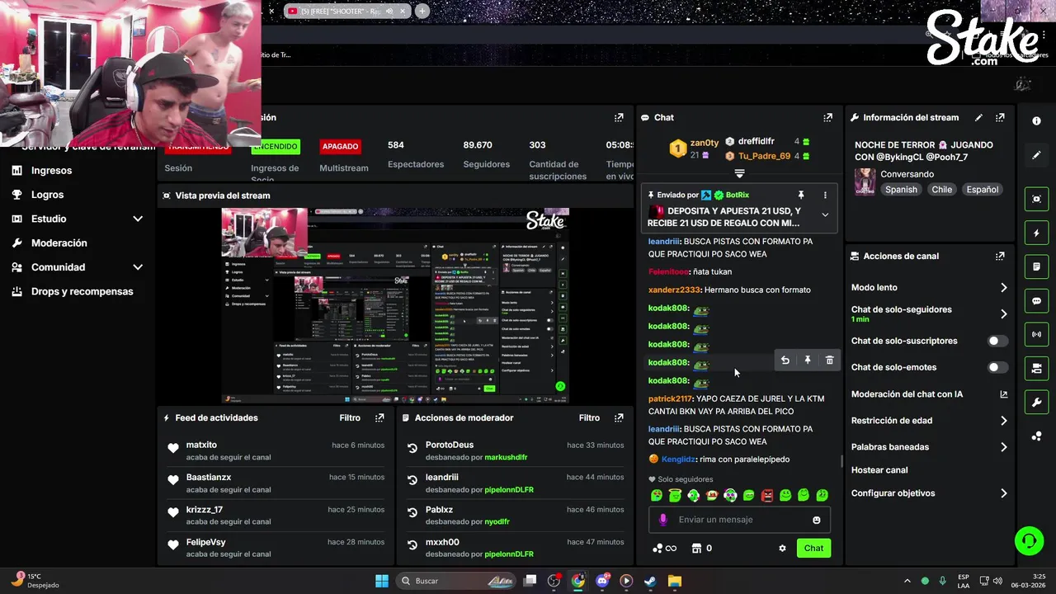Toggle the document widget in right sidebar

[1037, 267]
